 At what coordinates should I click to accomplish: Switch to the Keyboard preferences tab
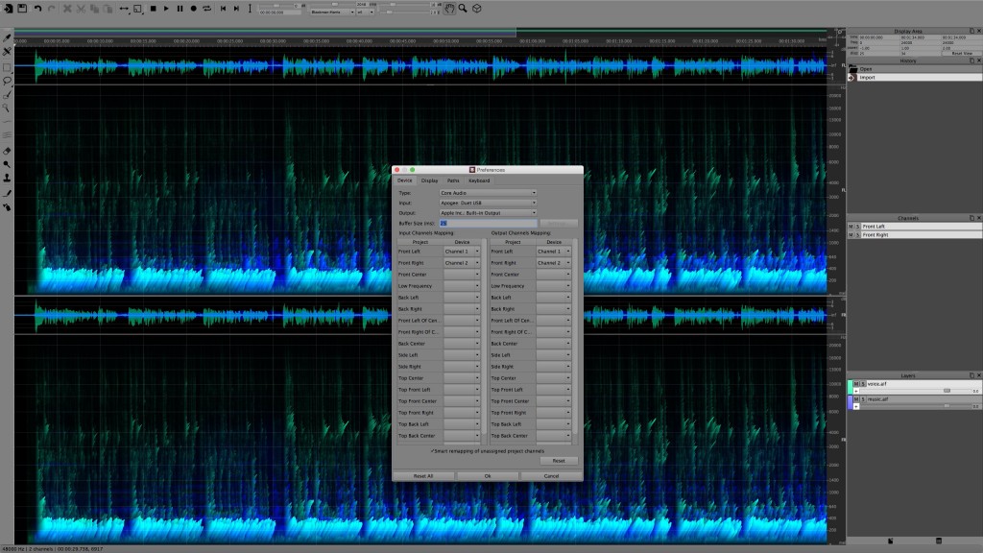(479, 180)
